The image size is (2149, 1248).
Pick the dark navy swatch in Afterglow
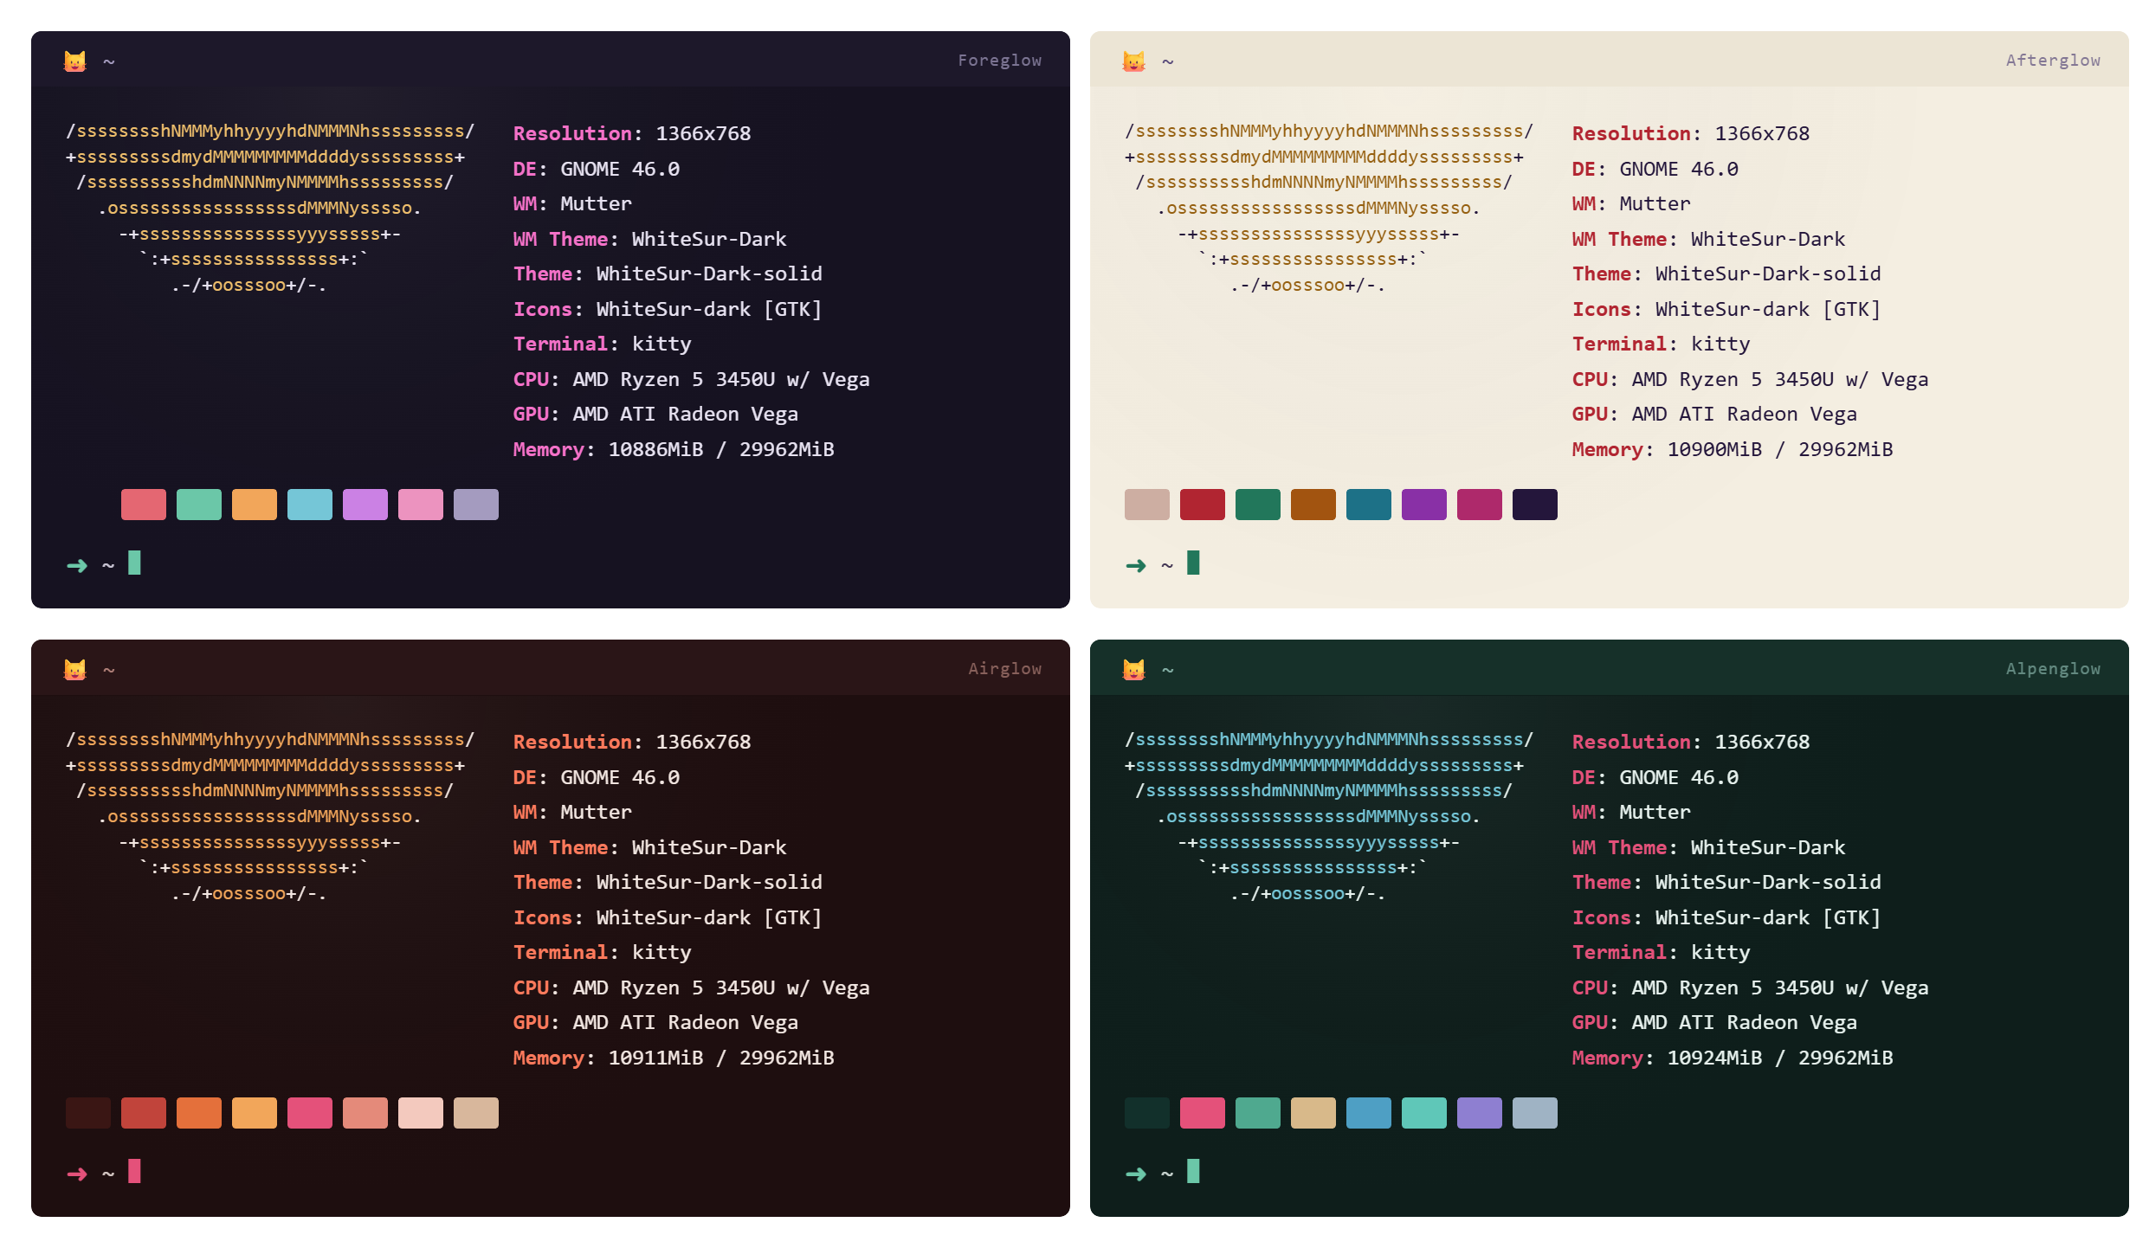pos(1535,505)
